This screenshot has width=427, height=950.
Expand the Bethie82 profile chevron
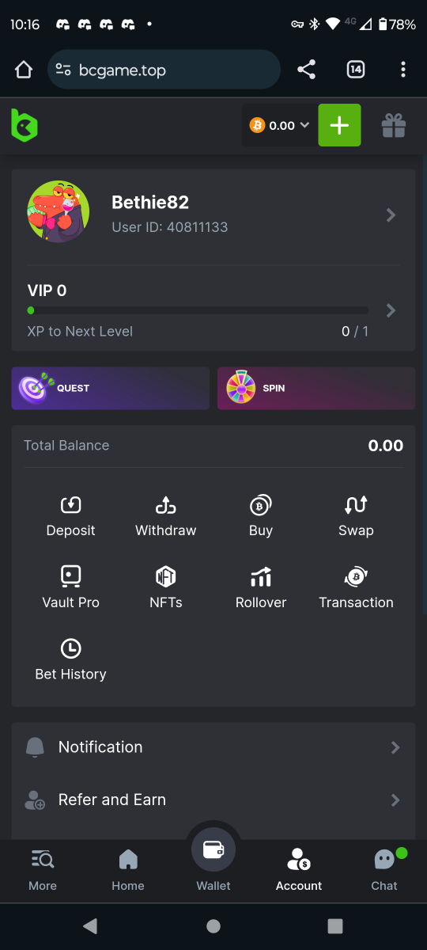coord(391,215)
